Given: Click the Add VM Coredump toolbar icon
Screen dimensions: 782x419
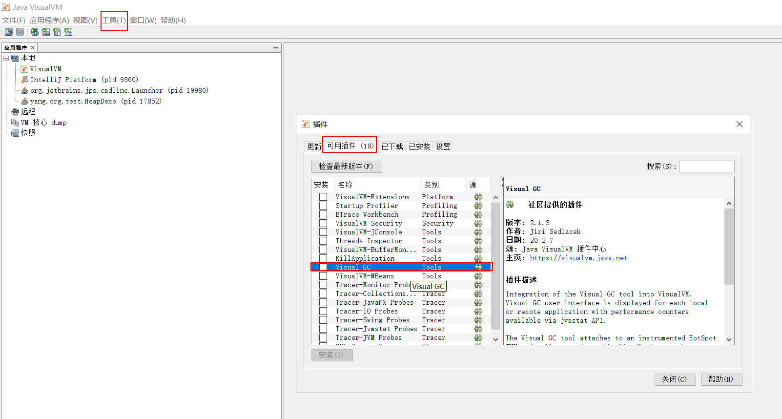Looking at the screenshot, I should point(57,32).
